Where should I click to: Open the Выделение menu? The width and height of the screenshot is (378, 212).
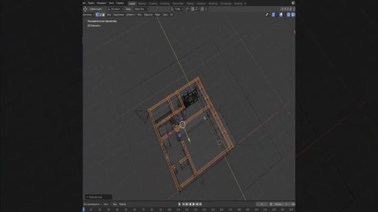(x=119, y=15)
